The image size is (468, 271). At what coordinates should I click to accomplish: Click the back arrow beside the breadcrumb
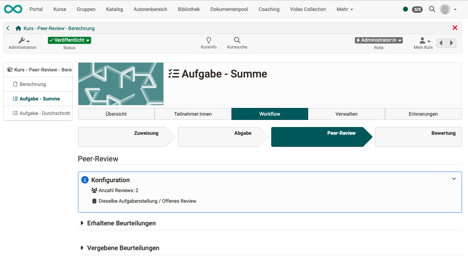7,28
